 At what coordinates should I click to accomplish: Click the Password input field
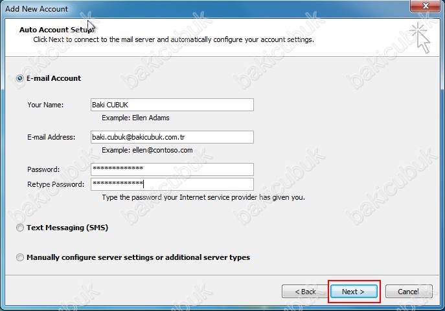[x=172, y=169]
